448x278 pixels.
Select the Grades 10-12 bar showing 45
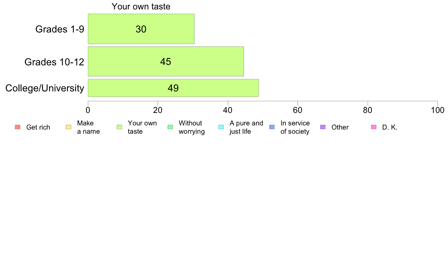click(x=166, y=62)
